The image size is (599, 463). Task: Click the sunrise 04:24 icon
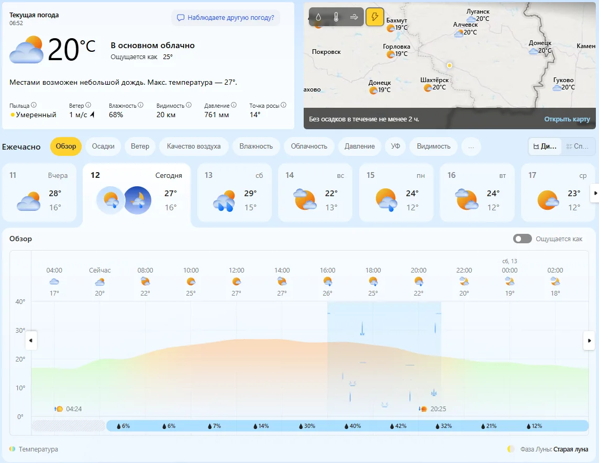coord(59,409)
